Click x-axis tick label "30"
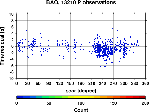Viewport: 149px width, 112px height. (27, 83)
